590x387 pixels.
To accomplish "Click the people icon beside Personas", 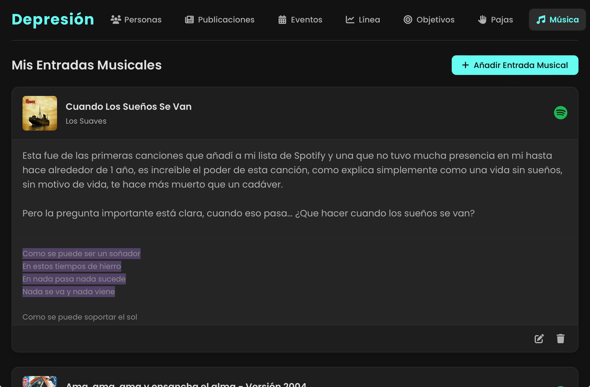I will point(116,20).
